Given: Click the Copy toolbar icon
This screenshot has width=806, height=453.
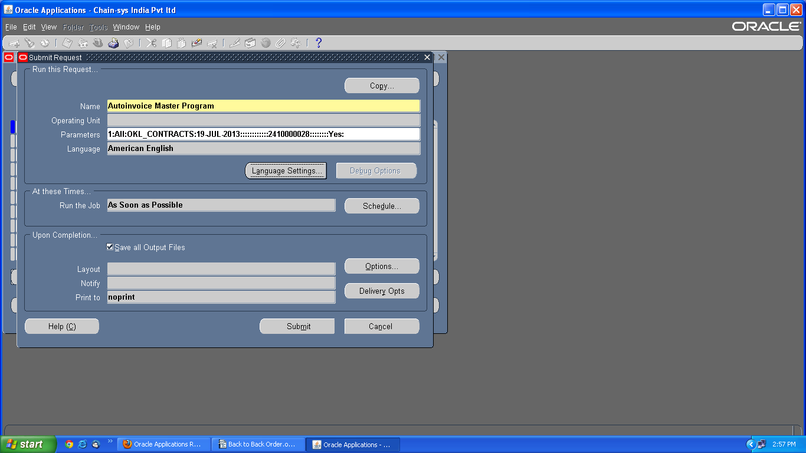Looking at the screenshot, I should point(166,43).
